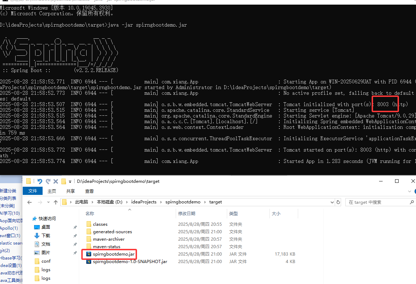Navigate to spirngbootdemo in the breadcrumb

click(x=183, y=202)
